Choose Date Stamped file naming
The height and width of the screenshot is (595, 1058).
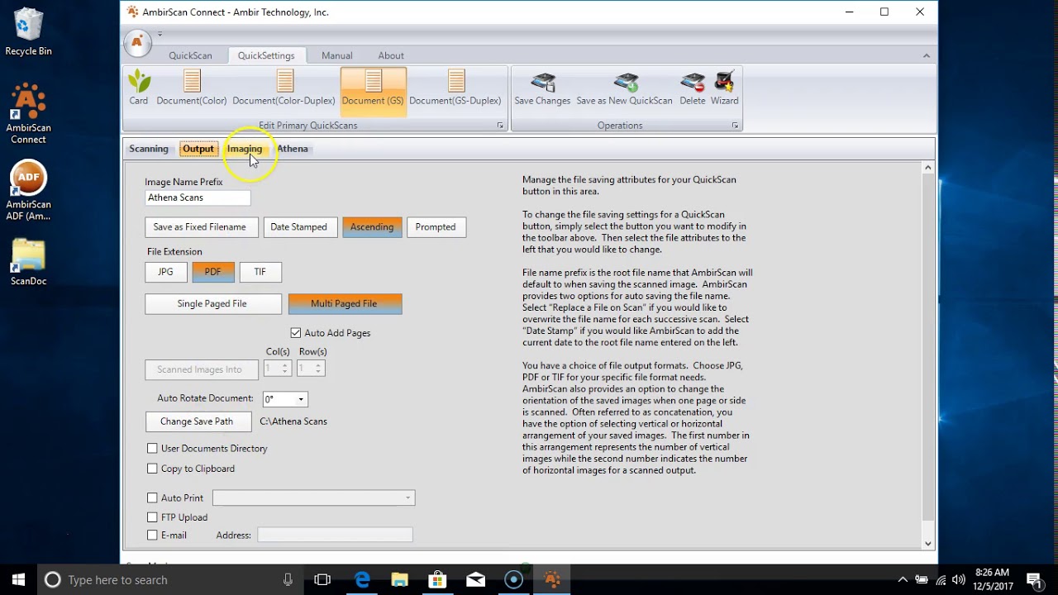point(298,227)
